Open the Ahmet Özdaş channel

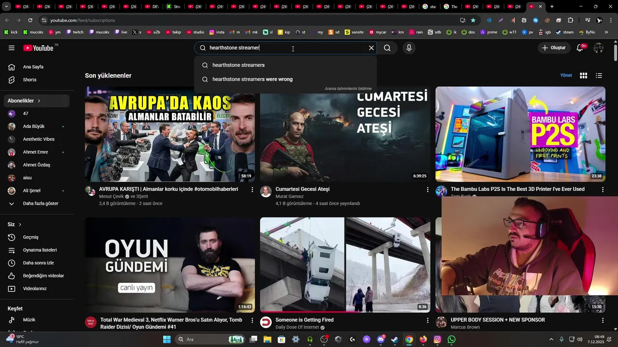point(38,165)
